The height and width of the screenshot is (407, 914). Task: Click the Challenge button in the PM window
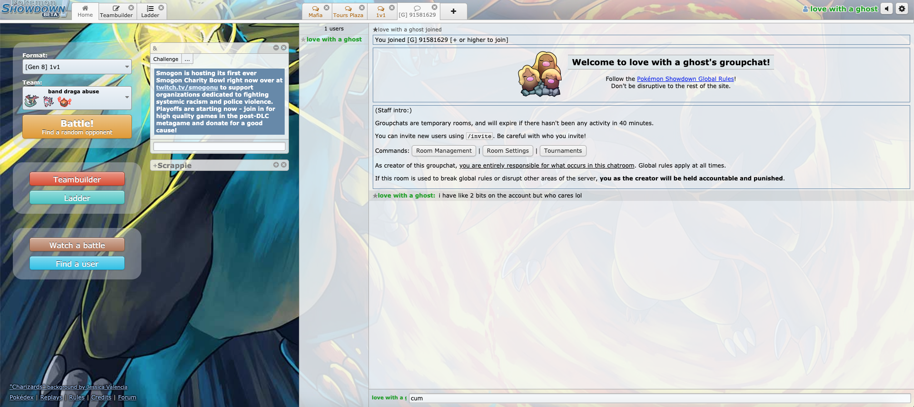click(166, 59)
